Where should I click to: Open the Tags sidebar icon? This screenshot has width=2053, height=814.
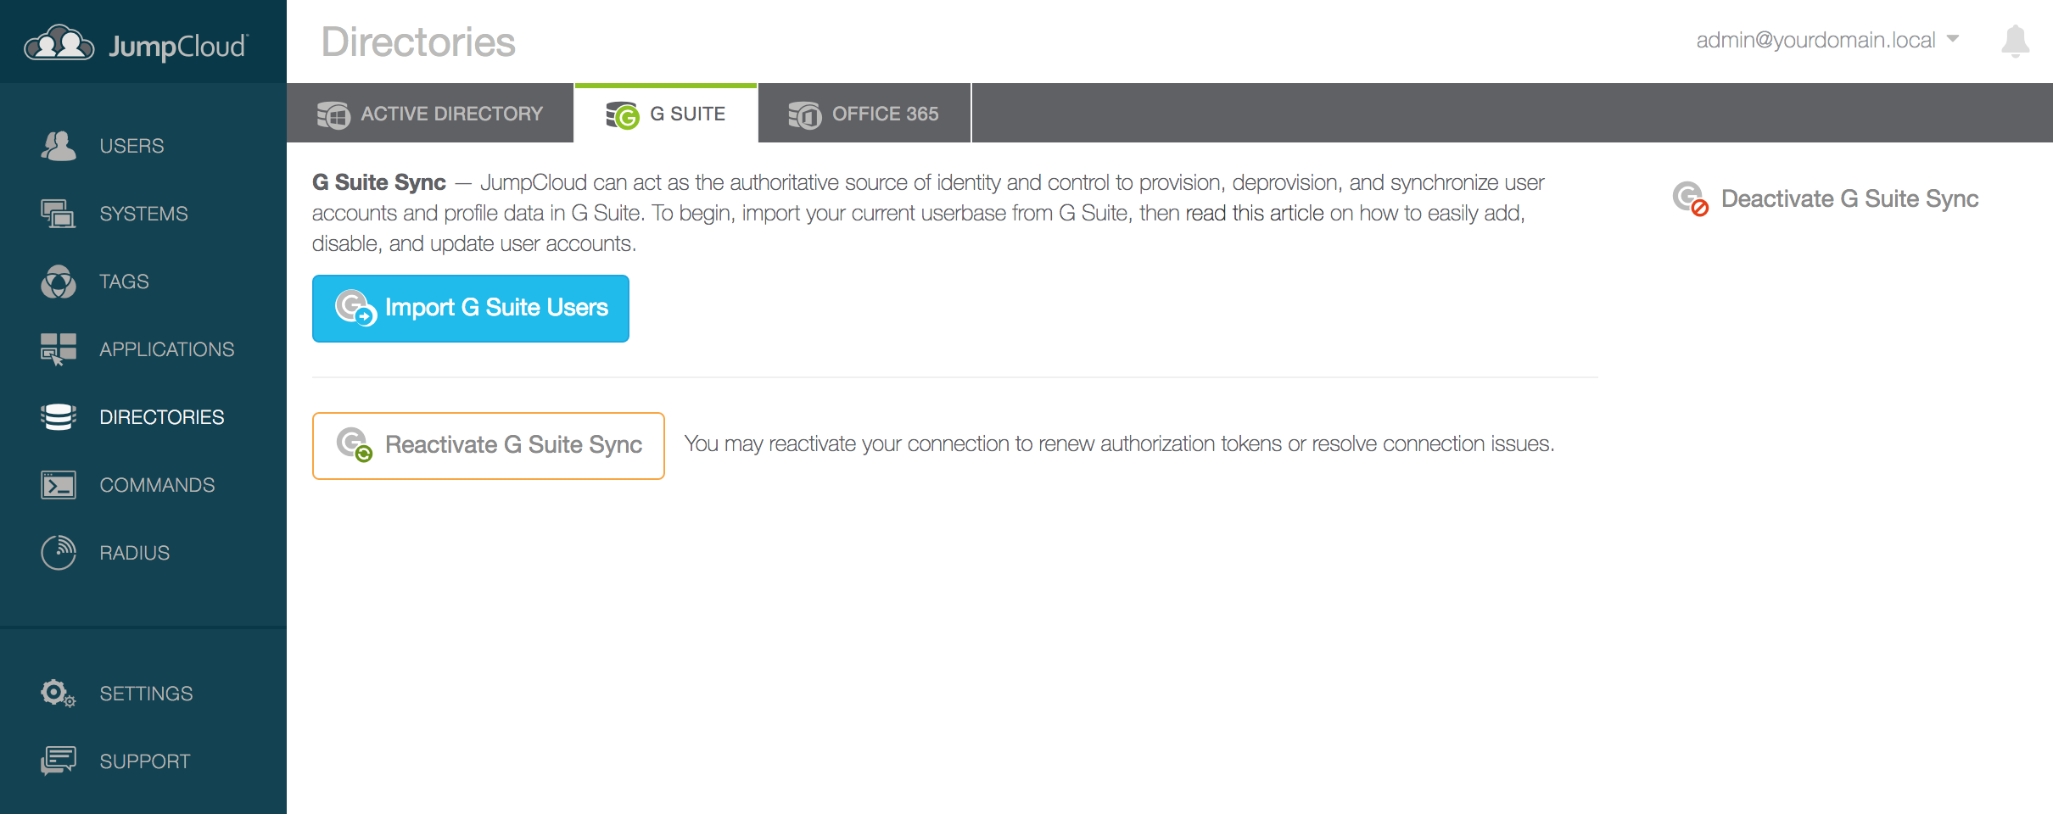pyautogui.click(x=59, y=282)
